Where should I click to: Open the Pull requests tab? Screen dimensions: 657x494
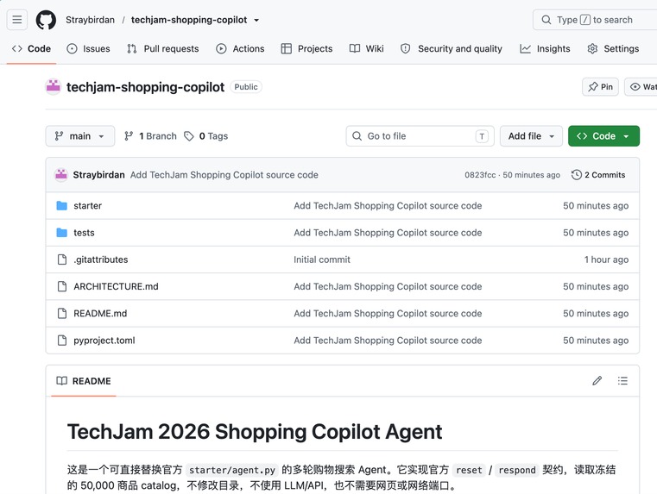[163, 48]
